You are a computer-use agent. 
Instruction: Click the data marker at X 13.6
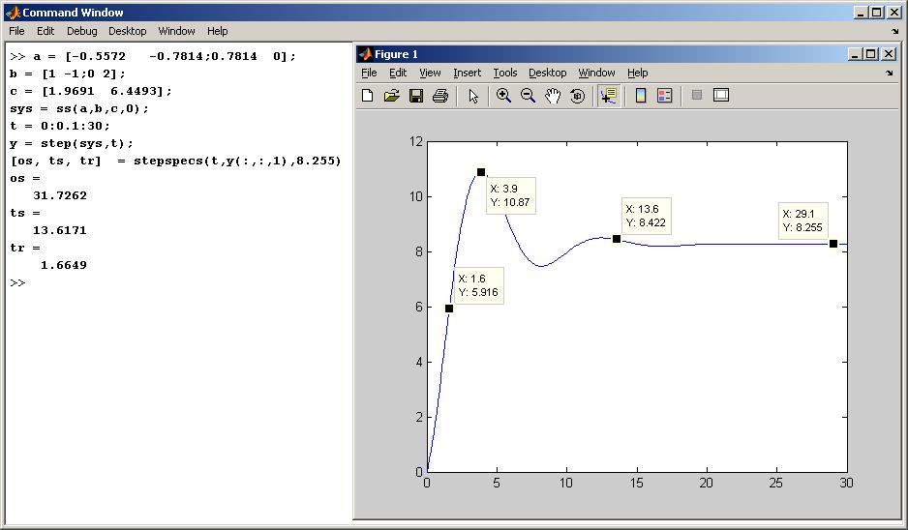(617, 239)
